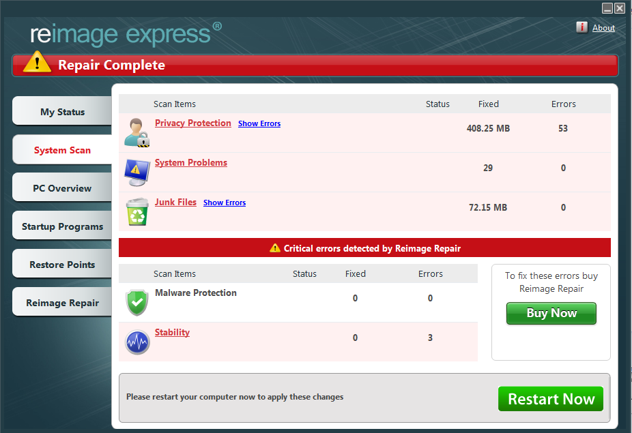Click the Stability pulse icon
Screen dimensions: 632x433
137,342
